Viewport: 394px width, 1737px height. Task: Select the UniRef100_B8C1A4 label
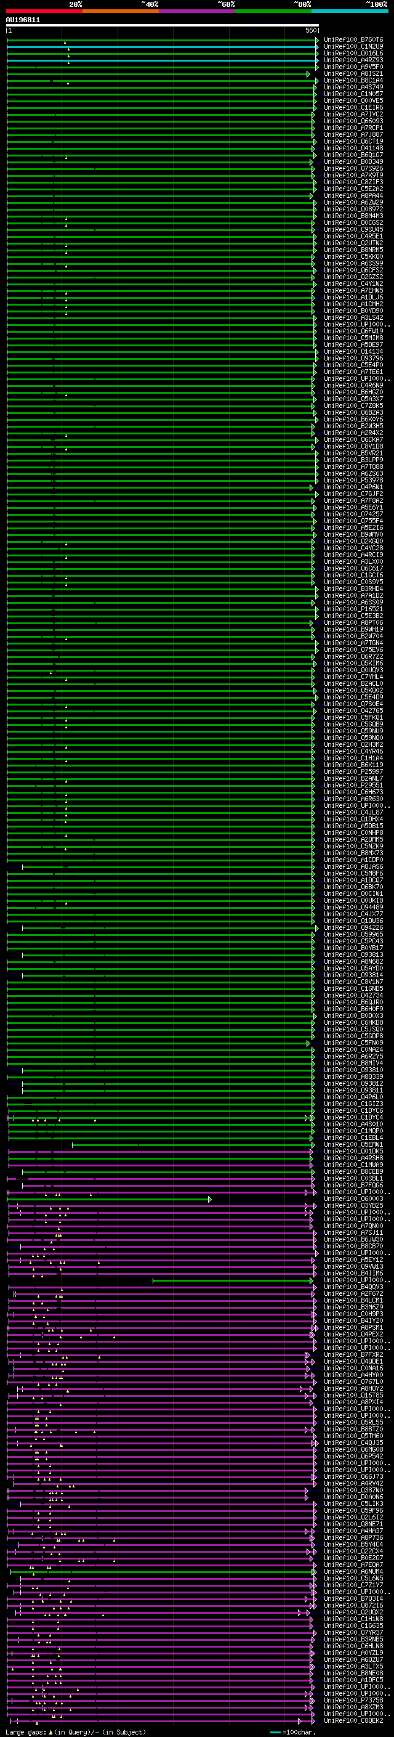(353, 80)
